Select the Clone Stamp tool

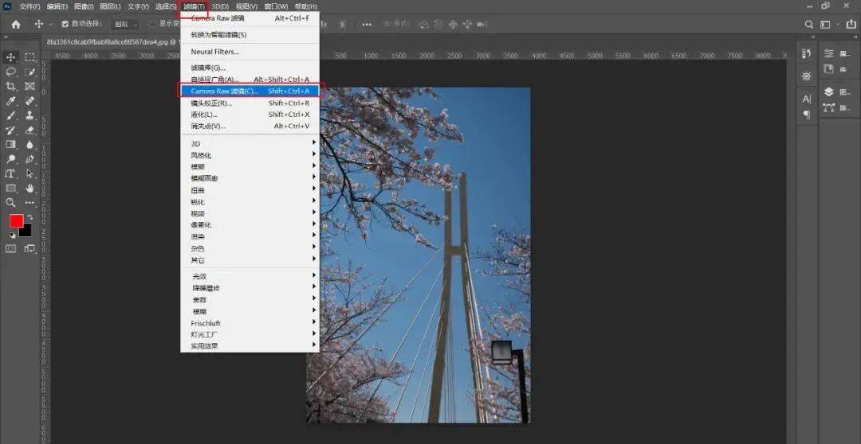point(29,115)
